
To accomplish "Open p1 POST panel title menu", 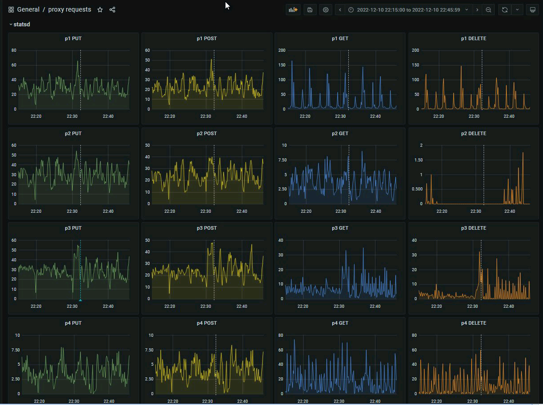I will point(207,38).
